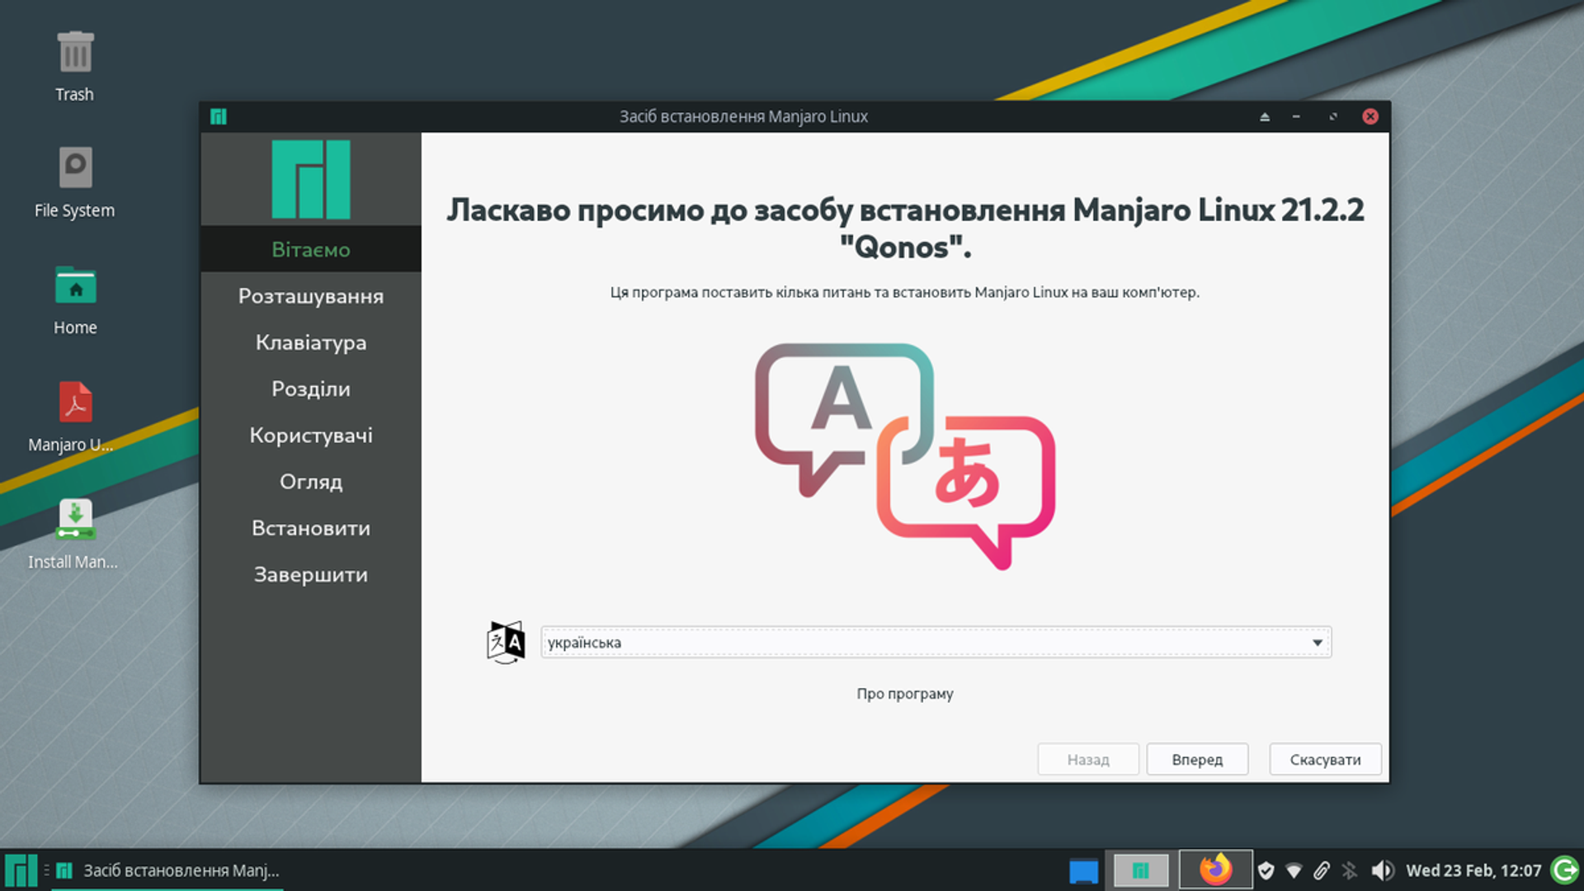Open the Про програму link
The image size is (1584, 891).
[905, 694]
